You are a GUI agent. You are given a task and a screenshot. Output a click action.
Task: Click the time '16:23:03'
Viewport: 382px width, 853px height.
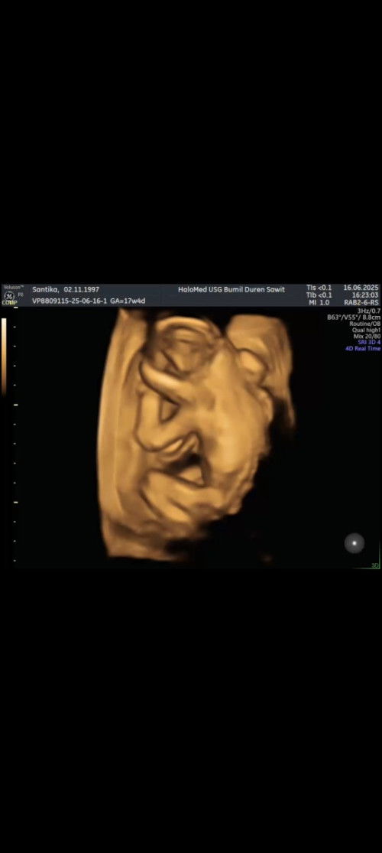(x=366, y=295)
